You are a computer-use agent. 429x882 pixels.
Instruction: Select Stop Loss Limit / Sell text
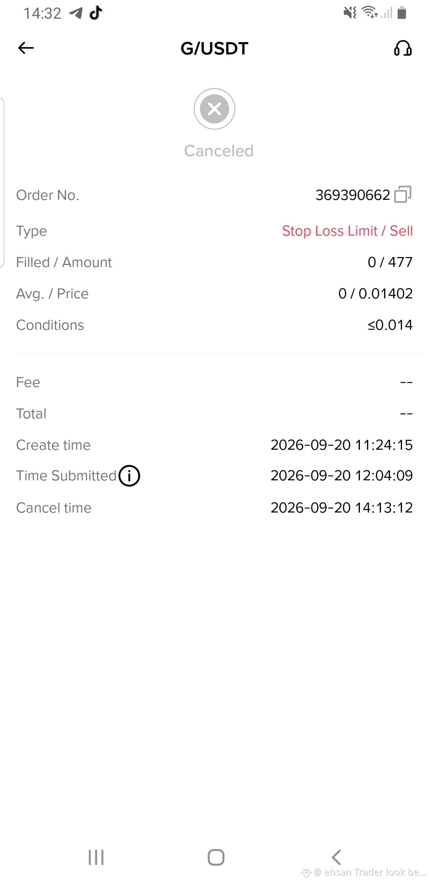pos(347,231)
